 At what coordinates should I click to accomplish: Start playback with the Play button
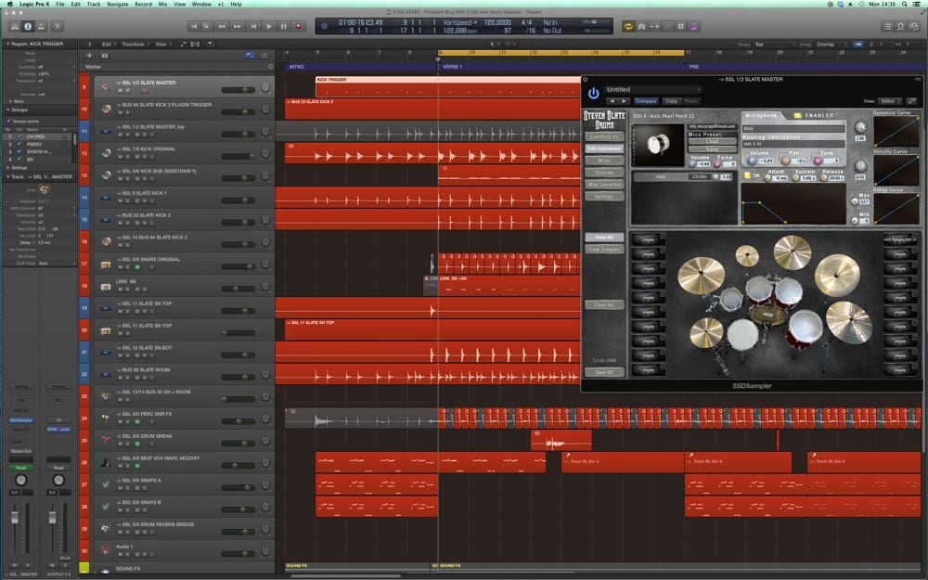tap(269, 27)
